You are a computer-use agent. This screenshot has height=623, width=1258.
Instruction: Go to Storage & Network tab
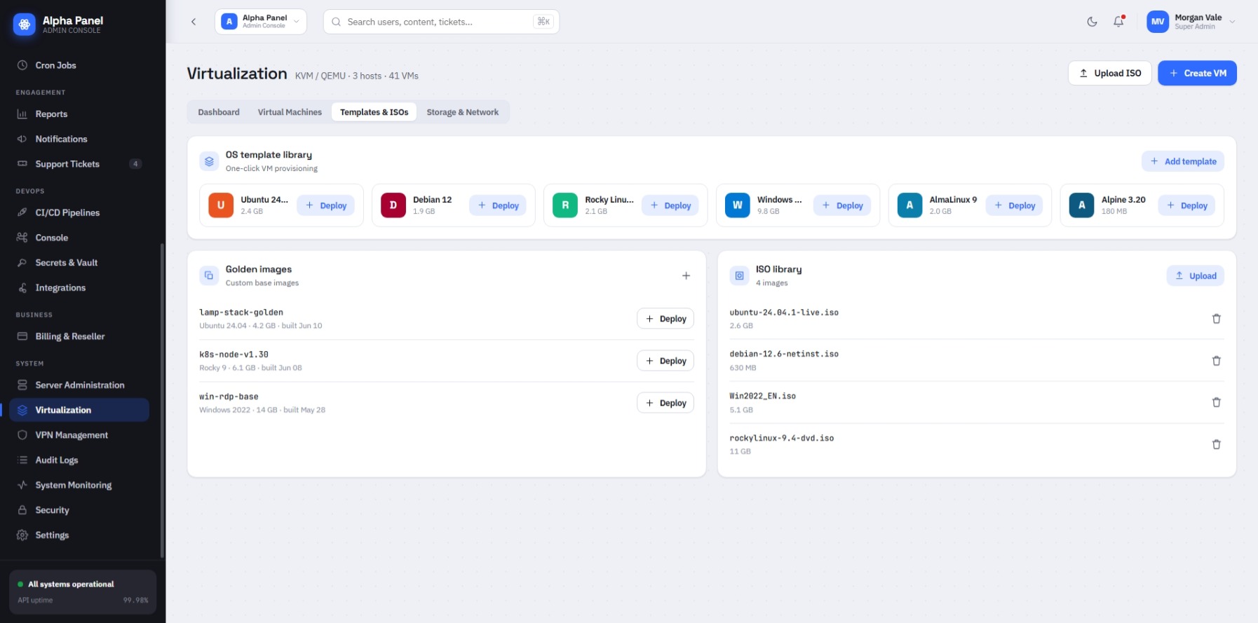463,112
